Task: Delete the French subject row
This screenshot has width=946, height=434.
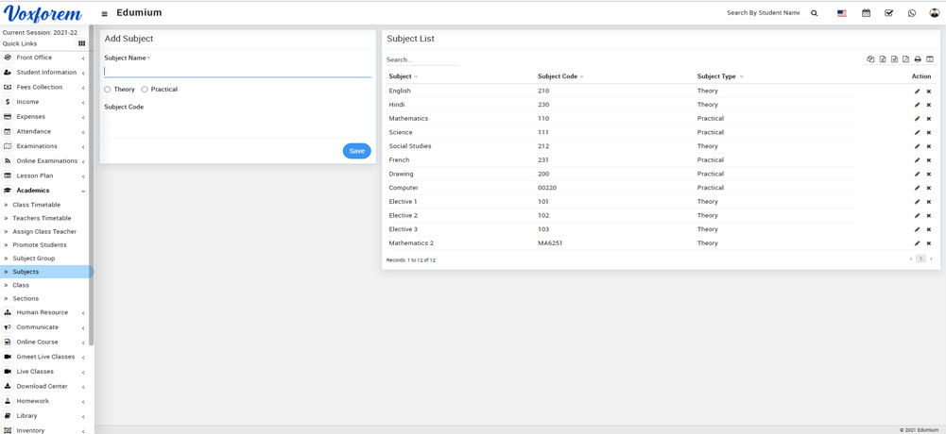Action: (929, 160)
